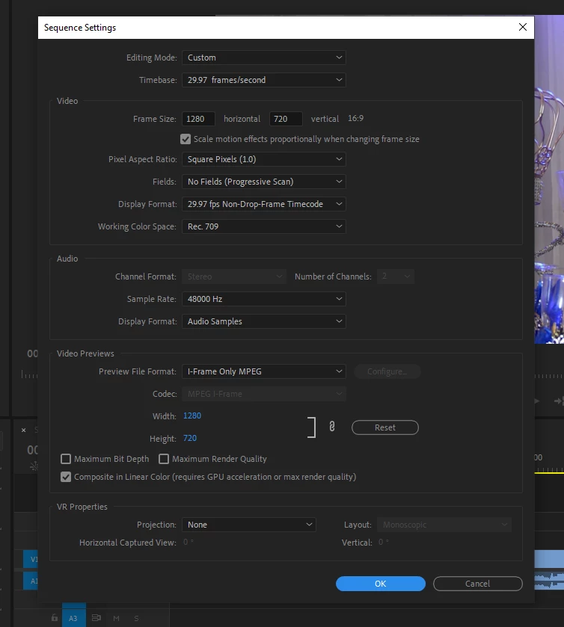Open the VR Projection dropdown

tap(249, 525)
